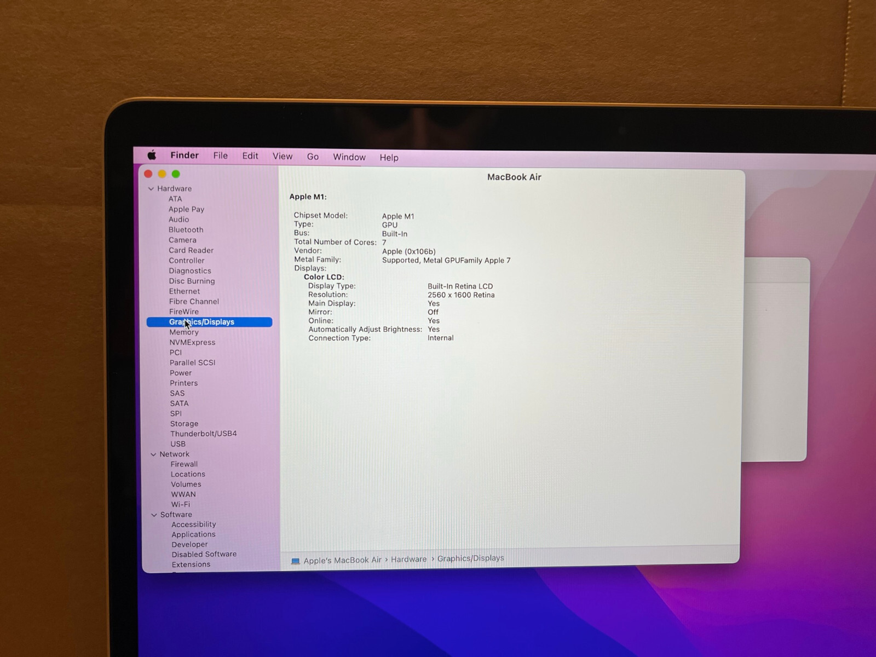The width and height of the screenshot is (876, 657).
Task: Select Applications under Software
Action: click(193, 534)
